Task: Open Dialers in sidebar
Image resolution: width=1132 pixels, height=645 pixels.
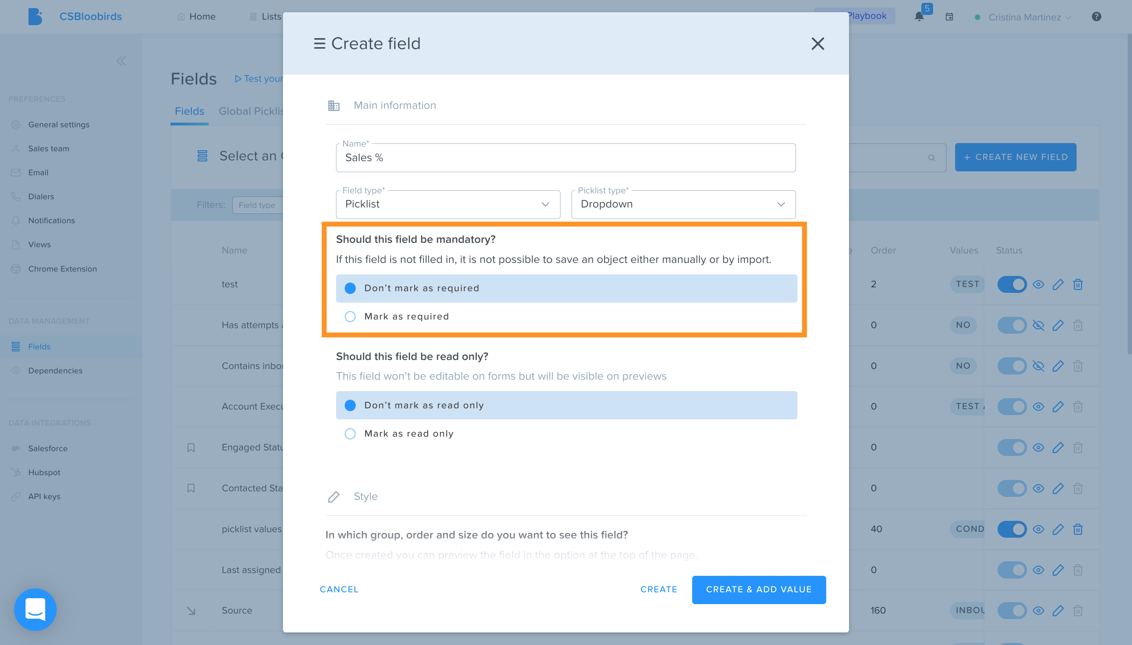Action: coord(41,197)
